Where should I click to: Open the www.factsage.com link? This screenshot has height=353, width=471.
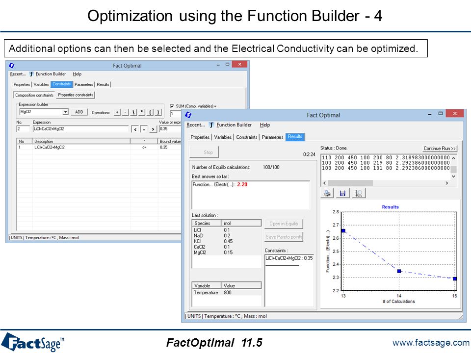coord(431,343)
